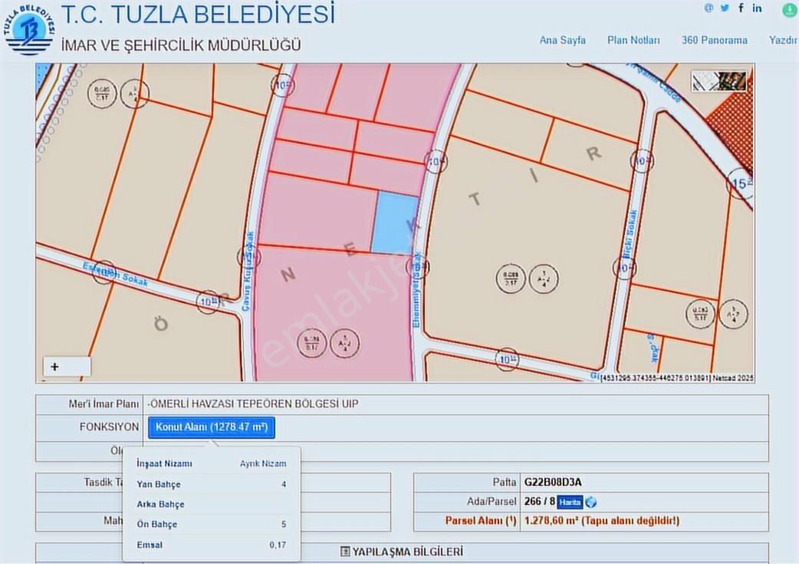The width and height of the screenshot is (799, 564).
Task: Open the Ana Sayfa menu item
Action: click(563, 40)
